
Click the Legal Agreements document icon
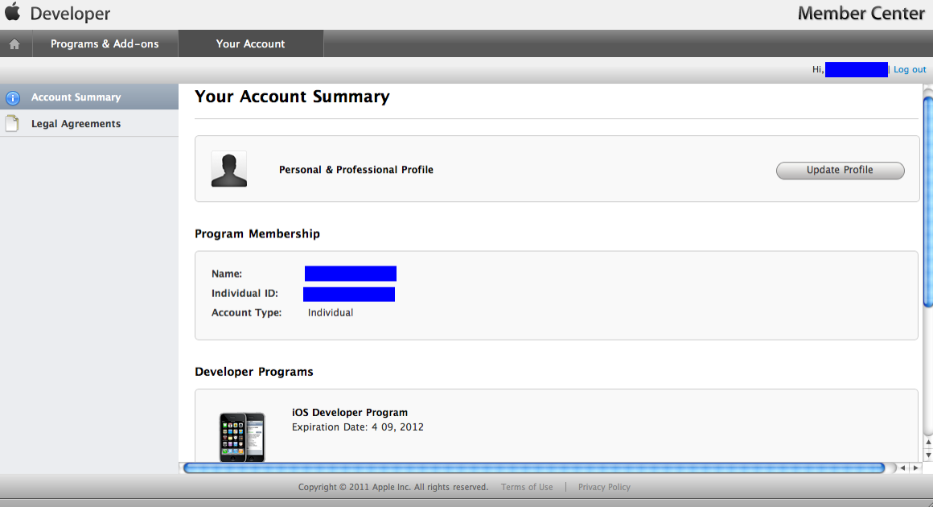pos(13,123)
